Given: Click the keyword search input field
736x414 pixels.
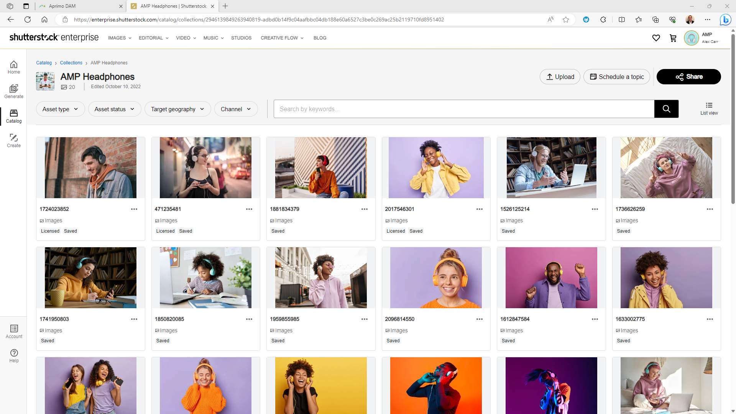Looking at the screenshot, I should tap(464, 109).
